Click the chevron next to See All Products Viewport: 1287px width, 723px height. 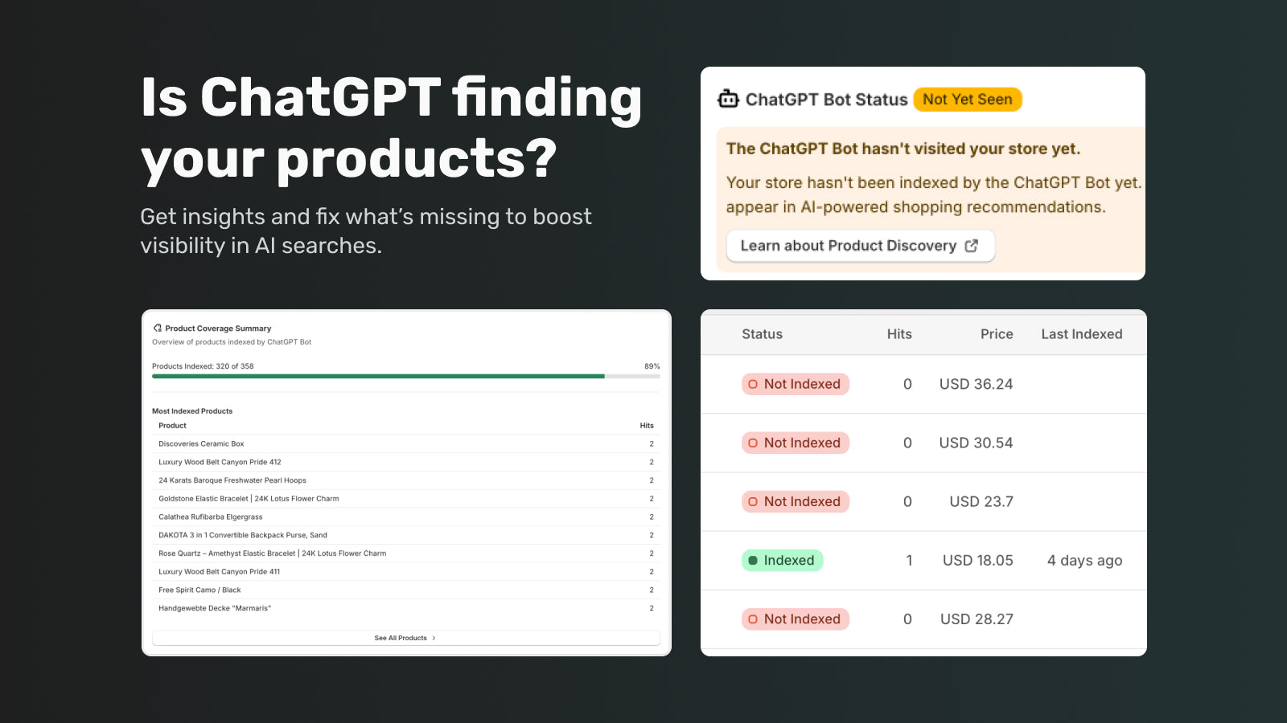pyautogui.click(x=434, y=638)
